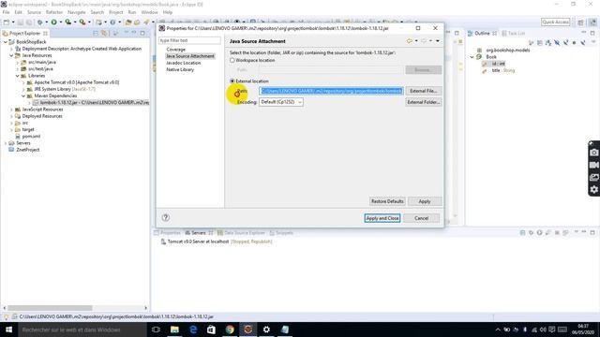This screenshot has height=337, width=600.
Task: Click Task View icon in taskbar
Action: [156, 330]
